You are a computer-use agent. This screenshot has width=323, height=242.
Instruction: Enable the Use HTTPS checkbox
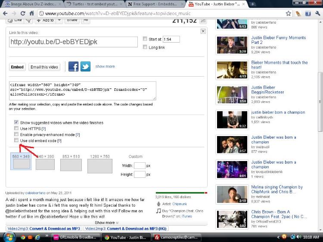(16, 129)
